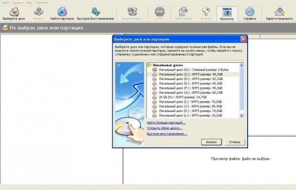This screenshot has height=190, width=296.
Task: Follow the Найти больше партиций link
Action: click(x=166, y=123)
